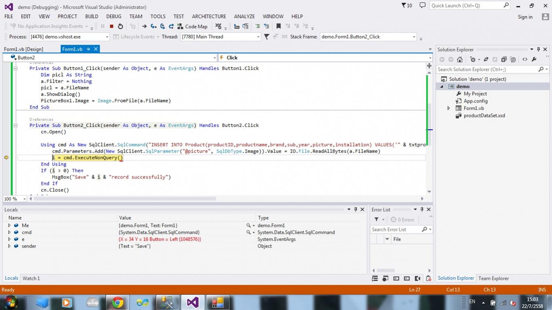Image resolution: width=552 pixels, height=310 pixels.
Task: Open the DEBUG menu
Action: tap(114, 17)
